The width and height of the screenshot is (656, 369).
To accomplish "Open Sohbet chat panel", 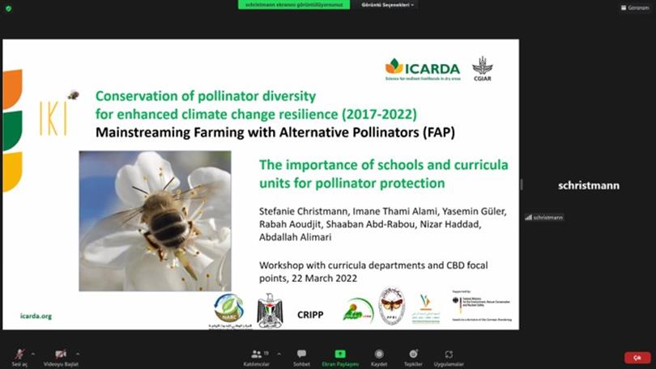I will pos(301,357).
